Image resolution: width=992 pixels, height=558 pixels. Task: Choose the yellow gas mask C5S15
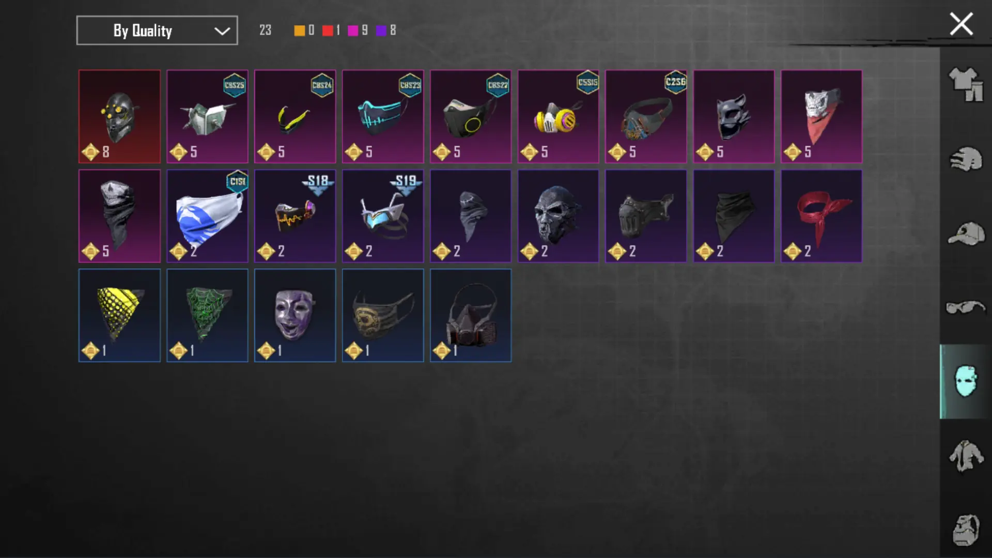559,117
